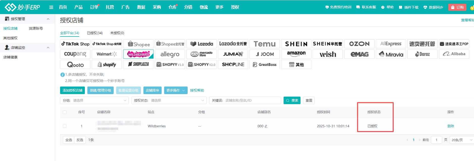Open the 授权状态 status dropdown
Viewport: 474px width, 161px height.
coord(169,100)
